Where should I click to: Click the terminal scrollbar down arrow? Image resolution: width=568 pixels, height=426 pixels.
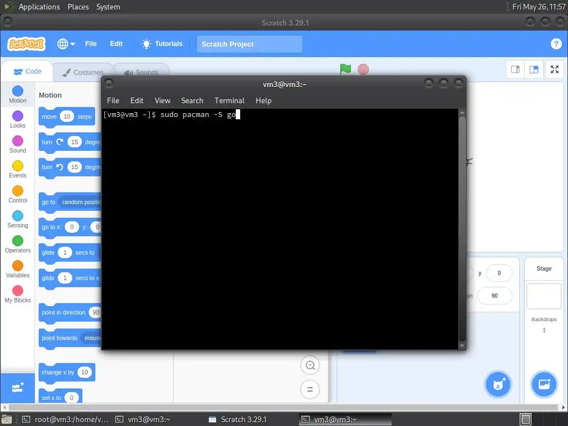[x=462, y=346]
